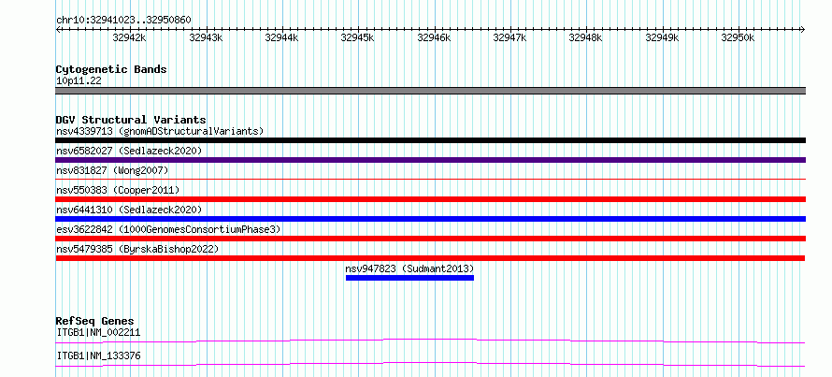The image size is (832, 377).
Task: Click the 32947k ruler mark
Action: (509, 37)
